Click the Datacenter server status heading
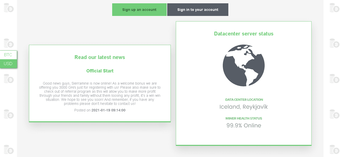Image resolution: width=340 pixels, height=157 pixels. (x=244, y=34)
